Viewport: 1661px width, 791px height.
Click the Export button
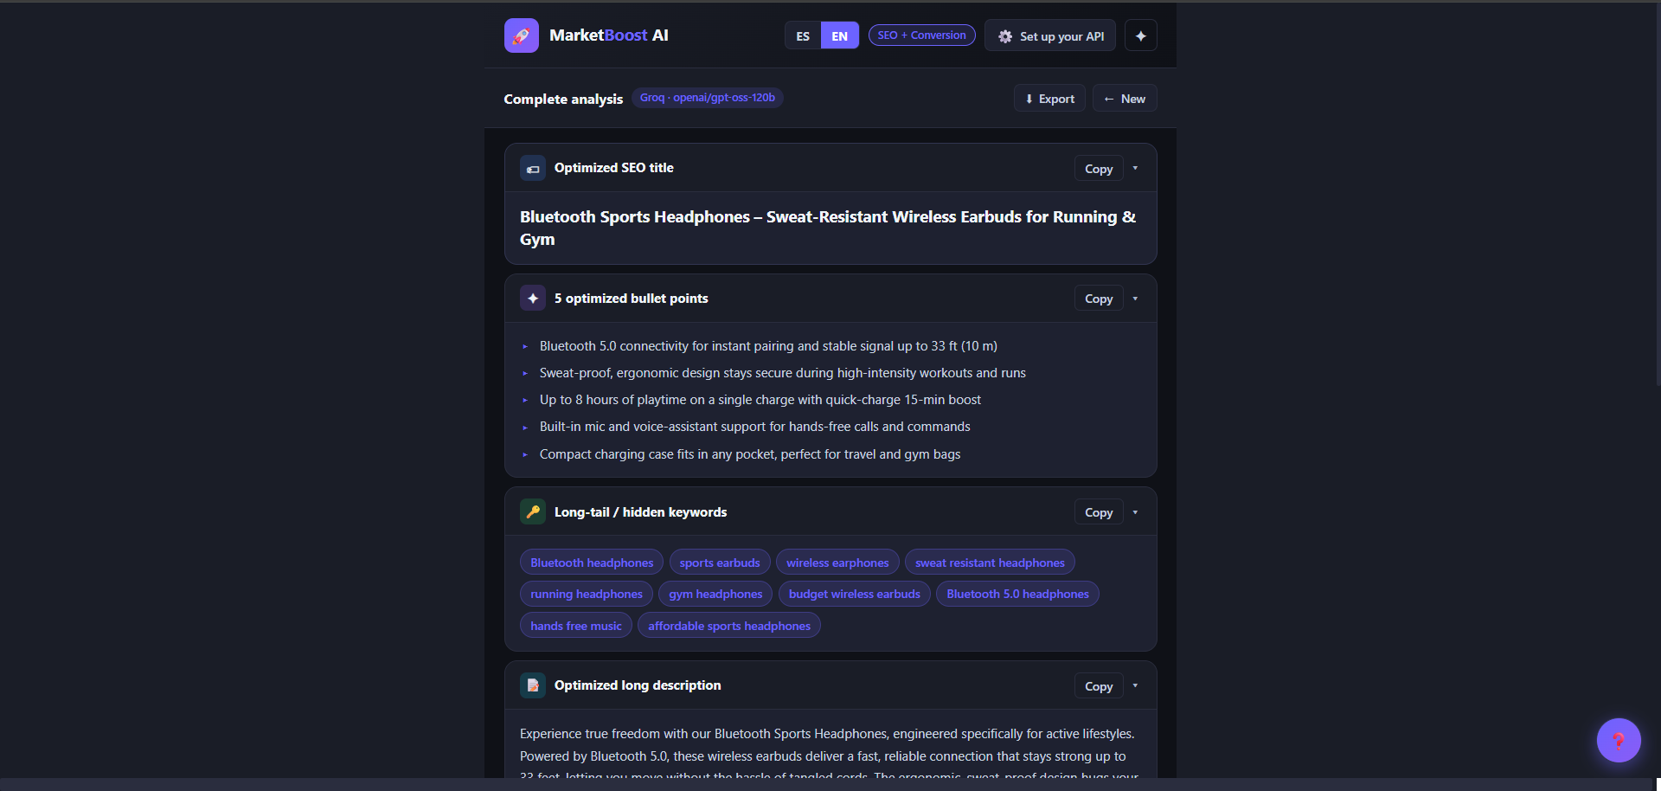coord(1049,99)
